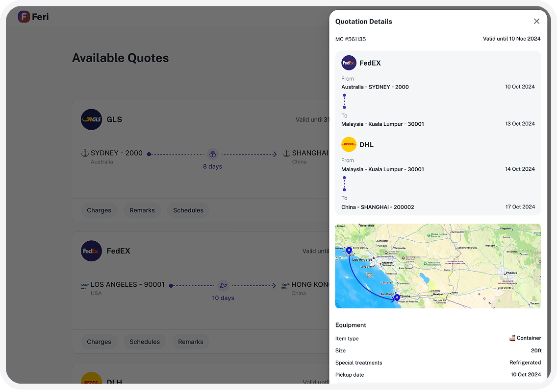Click the FedEX logo in quotes list
Image resolution: width=557 pixels, height=390 pixels.
pyautogui.click(x=91, y=251)
